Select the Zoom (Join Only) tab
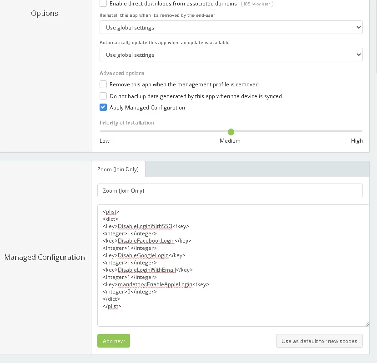377x363 pixels. click(x=118, y=169)
